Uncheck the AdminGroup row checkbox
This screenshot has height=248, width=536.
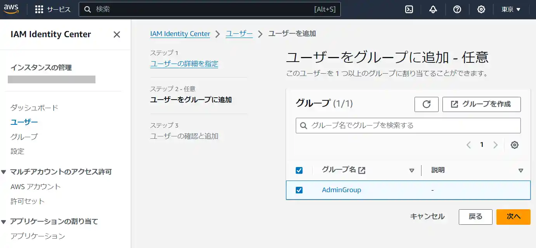click(x=298, y=190)
